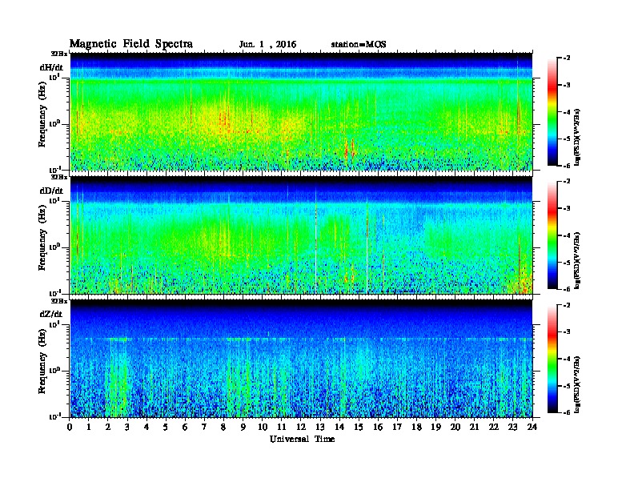Click the "-2" value on dH/dt color scale
The width and height of the screenshot is (634, 490).
point(567,58)
